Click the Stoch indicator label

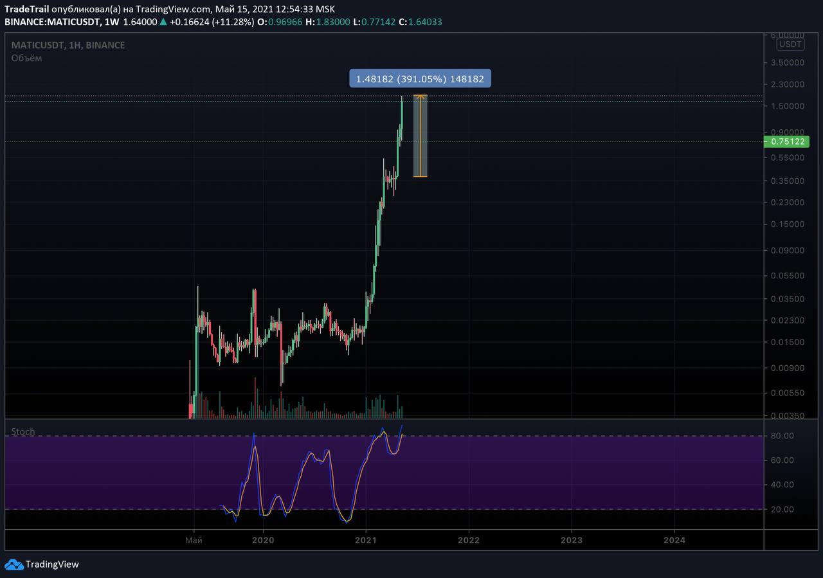click(23, 431)
